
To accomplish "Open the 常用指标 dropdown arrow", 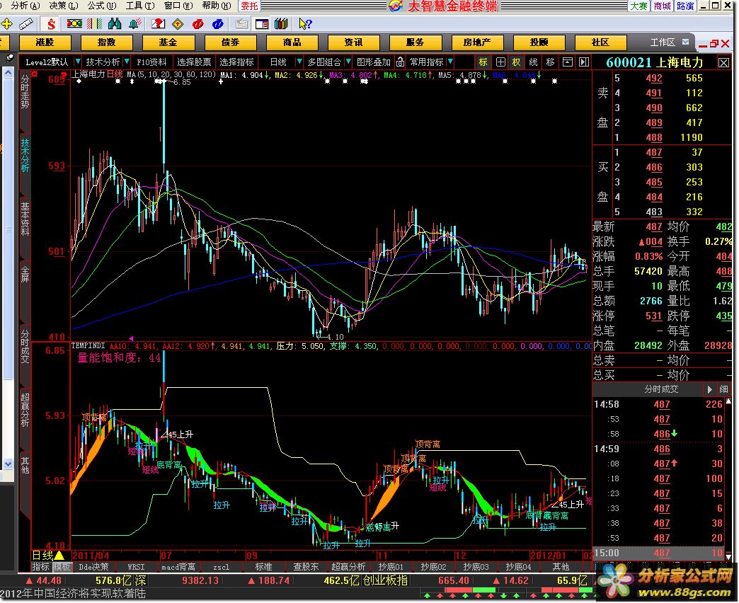I will point(450,62).
